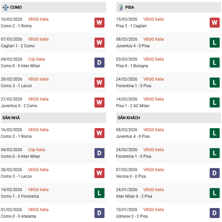Select the SÂN NHÀ section header
This screenshot has width=222, height=222.
(x=12, y=118)
